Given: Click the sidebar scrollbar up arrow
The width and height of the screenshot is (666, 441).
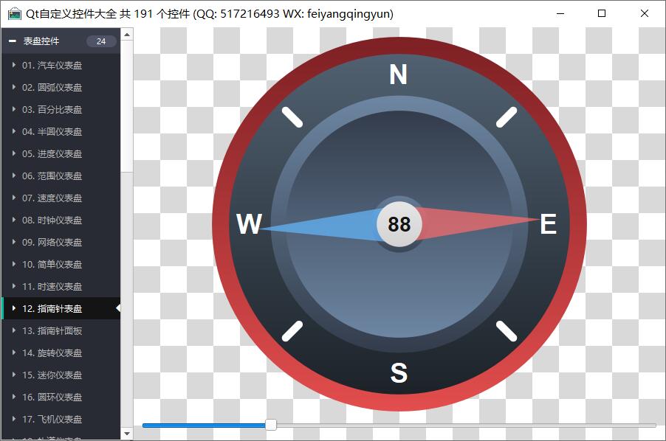Looking at the screenshot, I should point(127,34).
